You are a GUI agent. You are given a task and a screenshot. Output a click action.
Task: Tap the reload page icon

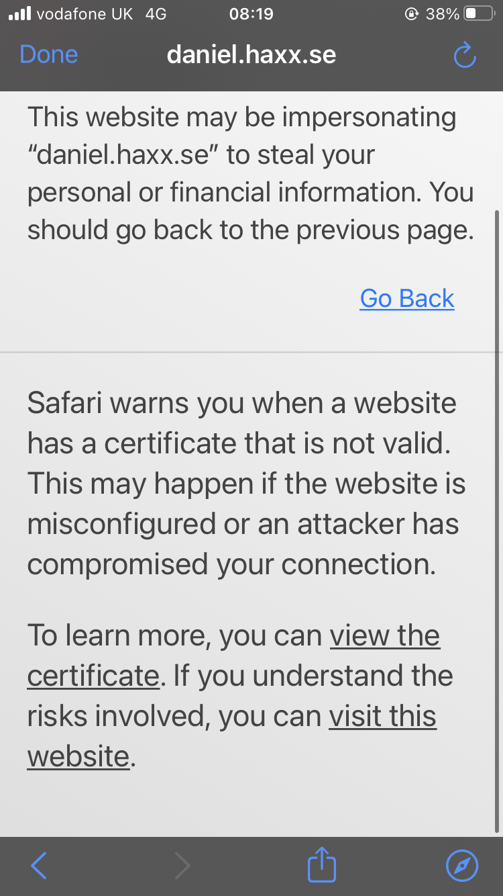pos(464,55)
